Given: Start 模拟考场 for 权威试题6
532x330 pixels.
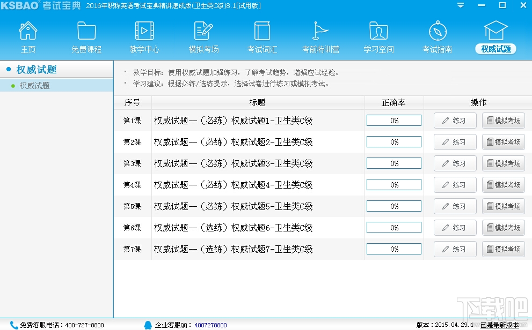Looking at the screenshot, I should [x=504, y=228].
